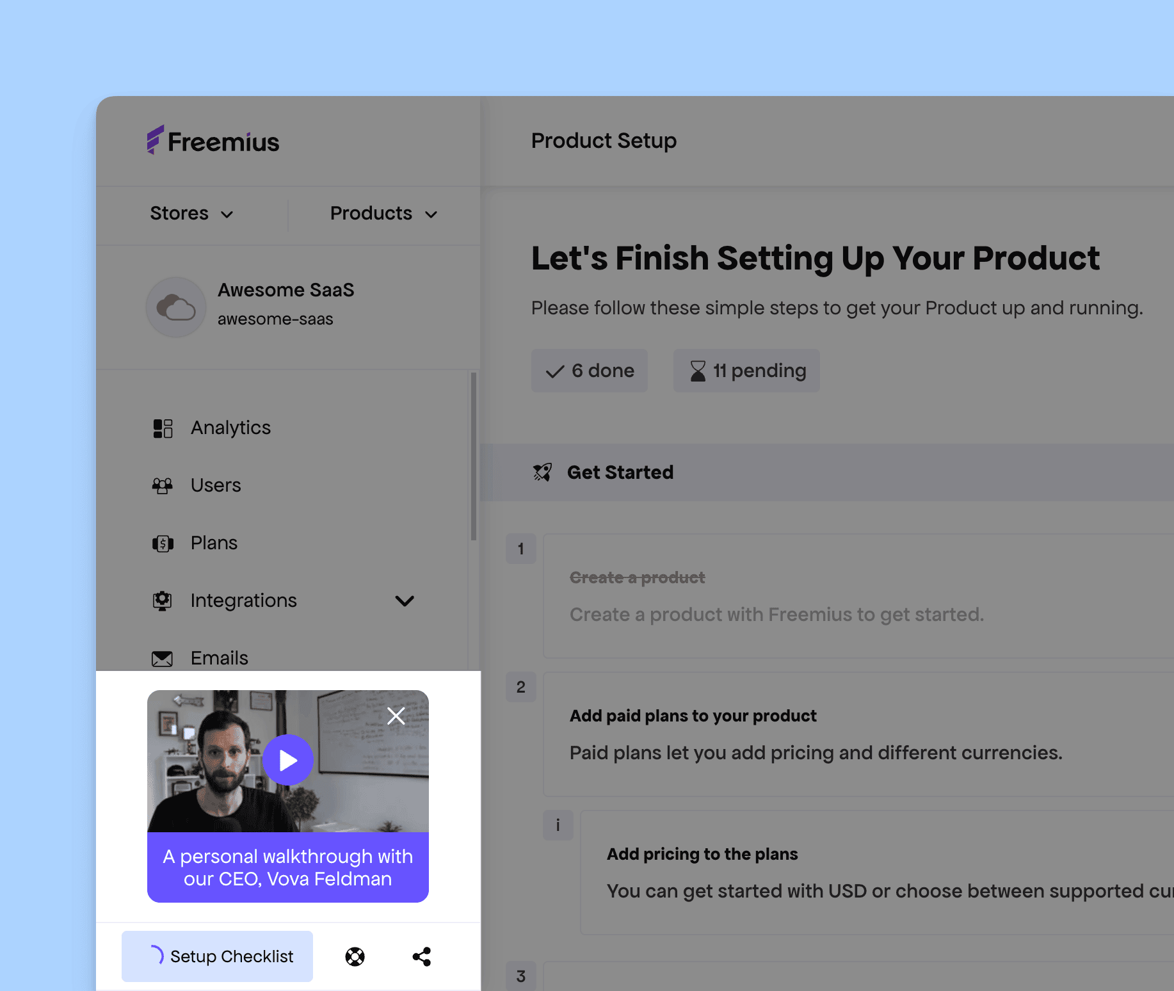Click the Freemius logo
This screenshot has height=991, width=1174.
(x=213, y=141)
